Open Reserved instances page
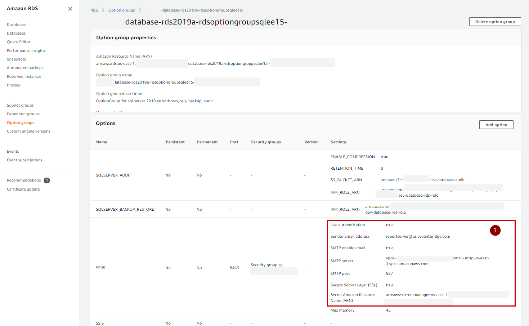This screenshot has height=326, width=529. (x=24, y=76)
